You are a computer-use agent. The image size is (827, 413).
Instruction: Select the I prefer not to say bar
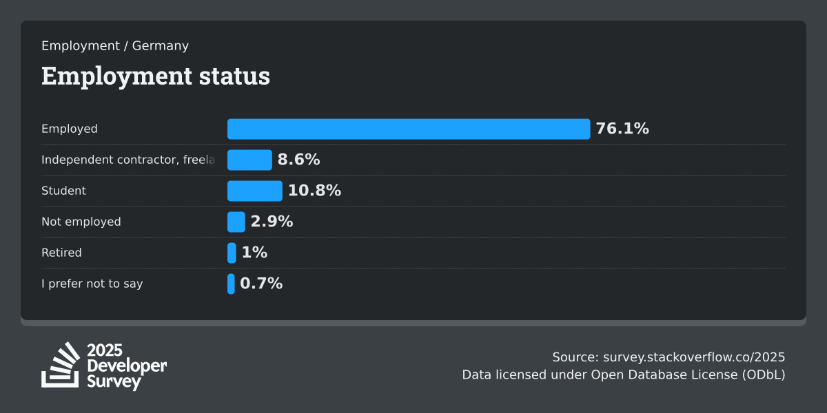231,284
